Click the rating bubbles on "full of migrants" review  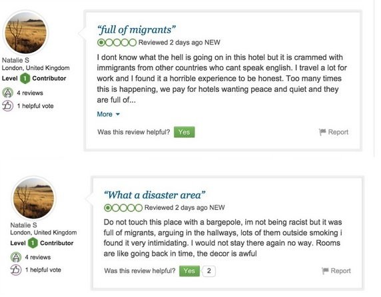pos(117,43)
